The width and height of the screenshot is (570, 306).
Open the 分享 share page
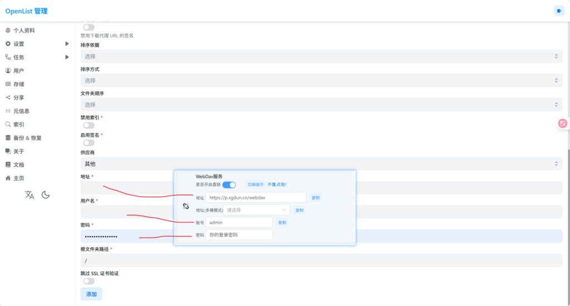[x=18, y=98]
